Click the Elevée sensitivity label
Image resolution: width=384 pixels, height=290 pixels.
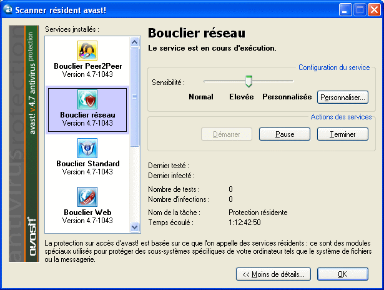point(241,97)
